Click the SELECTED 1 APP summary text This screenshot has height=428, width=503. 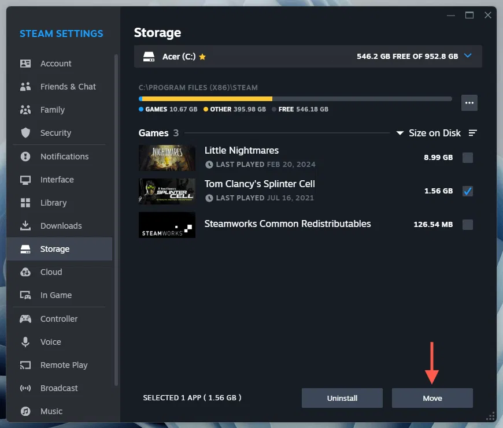coord(192,397)
